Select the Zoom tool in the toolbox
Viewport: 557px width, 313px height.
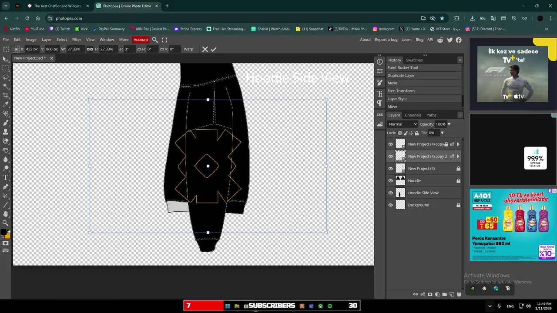point(6,223)
